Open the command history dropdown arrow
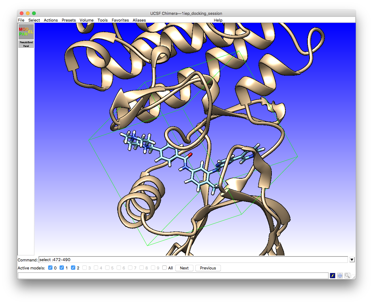 tap(352, 260)
